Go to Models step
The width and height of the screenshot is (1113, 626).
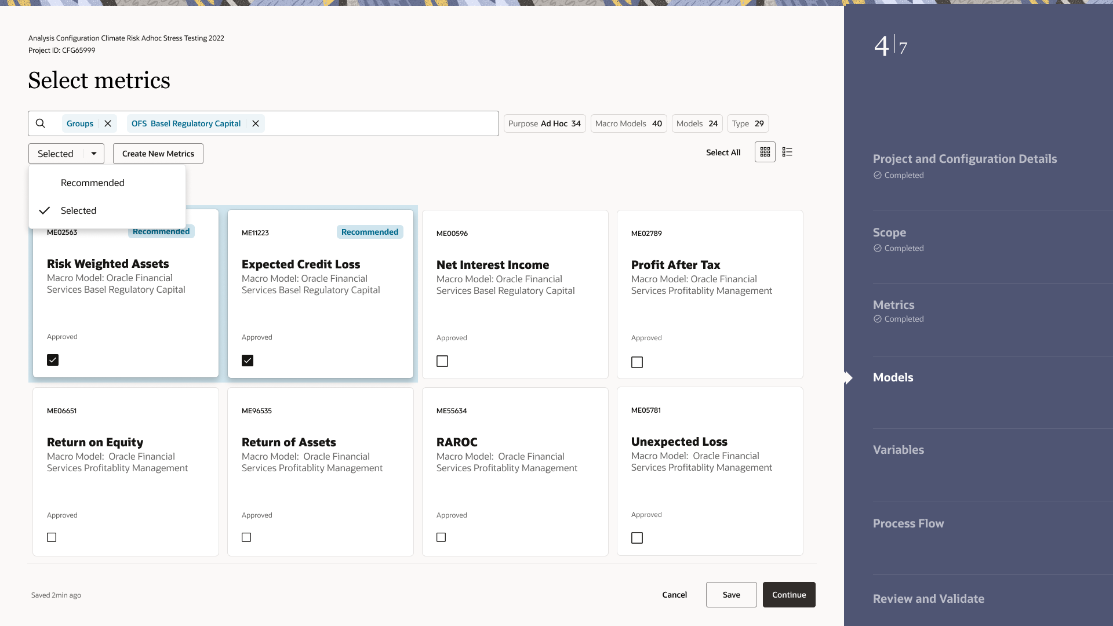pyautogui.click(x=893, y=377)
